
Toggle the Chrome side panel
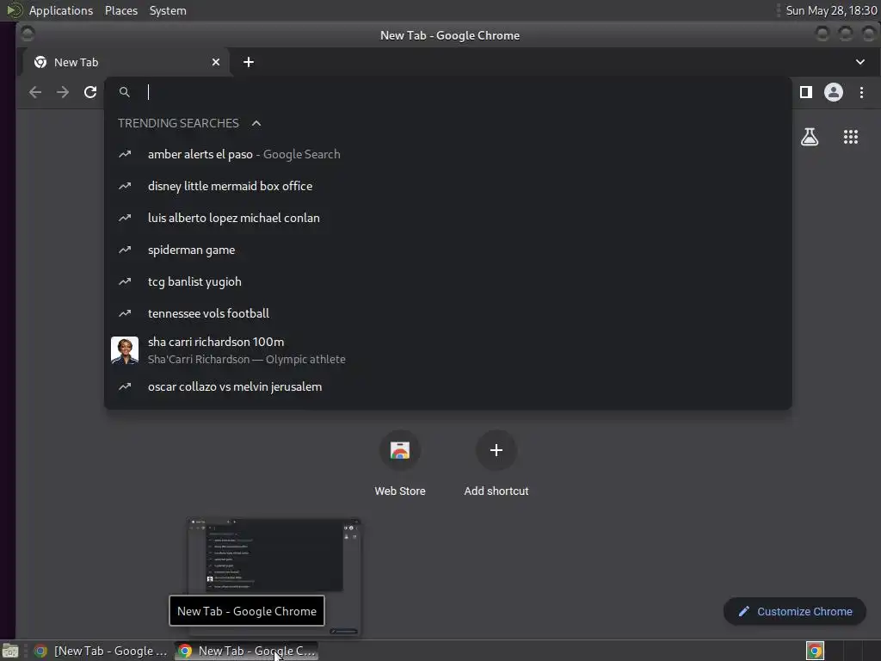805,92
